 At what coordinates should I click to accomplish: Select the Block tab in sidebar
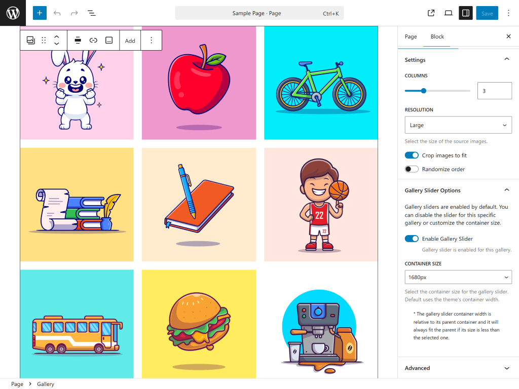pos(437,36)
